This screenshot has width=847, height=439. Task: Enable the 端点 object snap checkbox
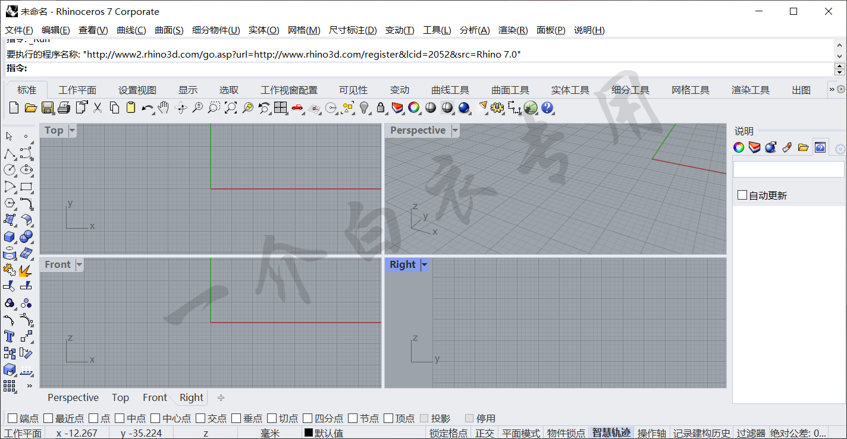coord(12,418)
